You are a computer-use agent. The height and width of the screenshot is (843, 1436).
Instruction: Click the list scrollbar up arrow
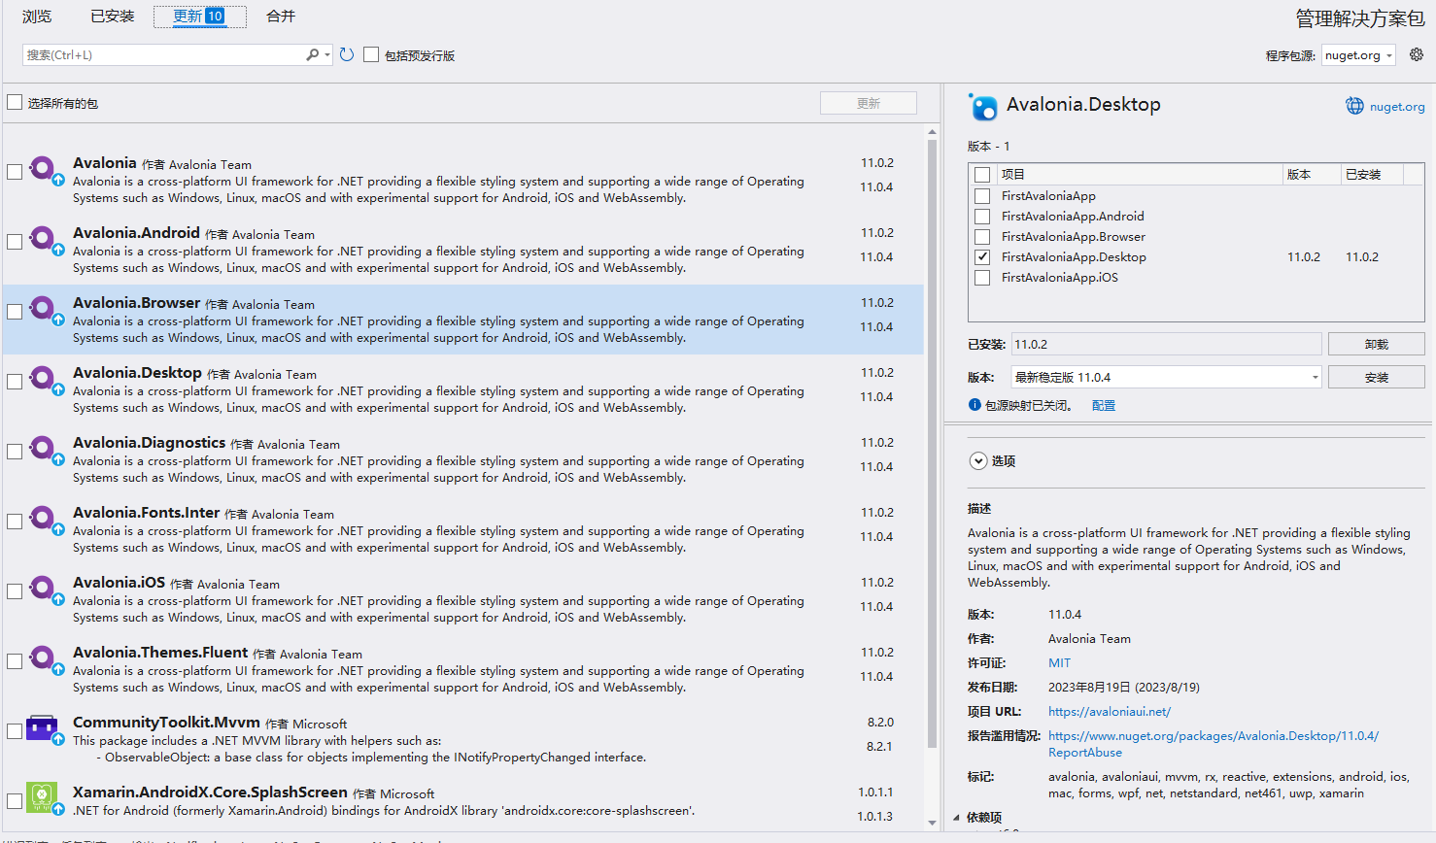click(x=932, y=131)
